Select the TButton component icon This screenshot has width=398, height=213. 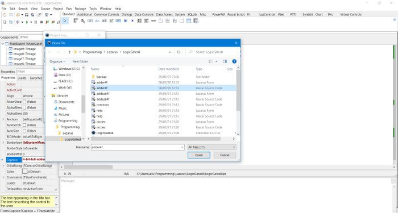click(90, 21)
